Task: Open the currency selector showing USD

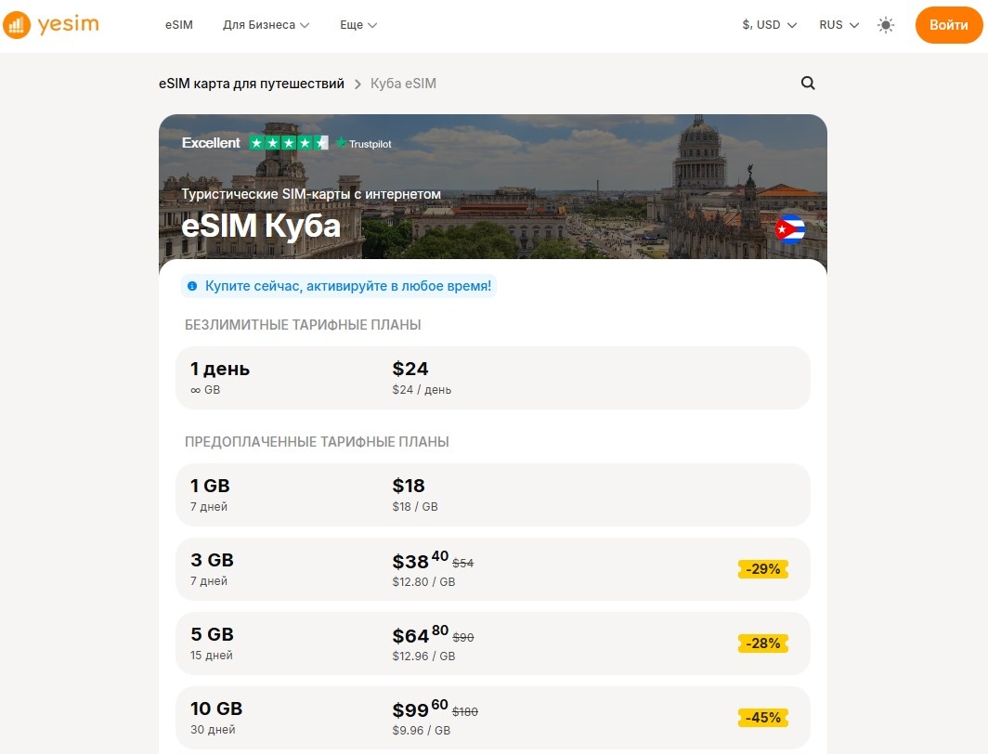Action: pyautogui.click(x=769, y=25)
